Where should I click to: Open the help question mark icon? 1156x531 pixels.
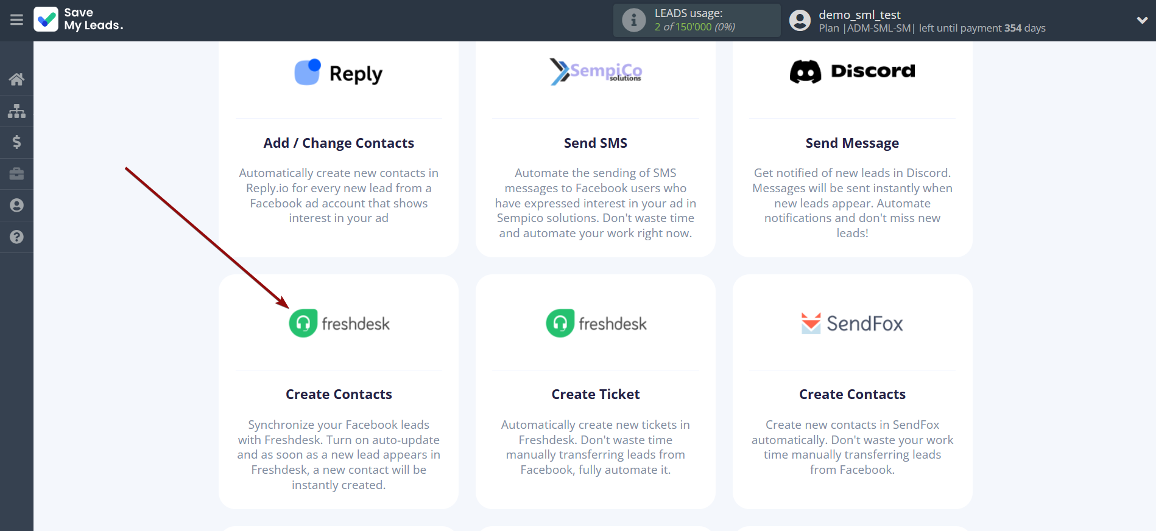pyautogui.click(x=16, y=237)
